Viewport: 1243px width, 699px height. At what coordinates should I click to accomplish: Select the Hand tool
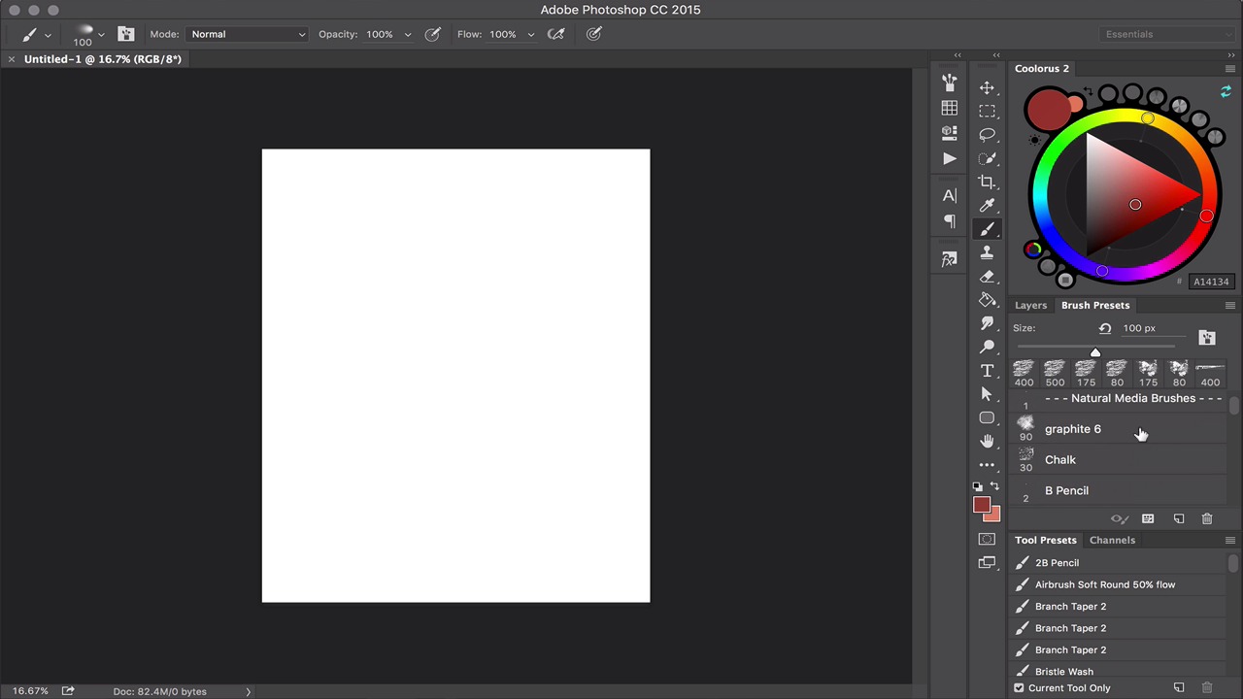pyautogui.click(x=987, y=441)
